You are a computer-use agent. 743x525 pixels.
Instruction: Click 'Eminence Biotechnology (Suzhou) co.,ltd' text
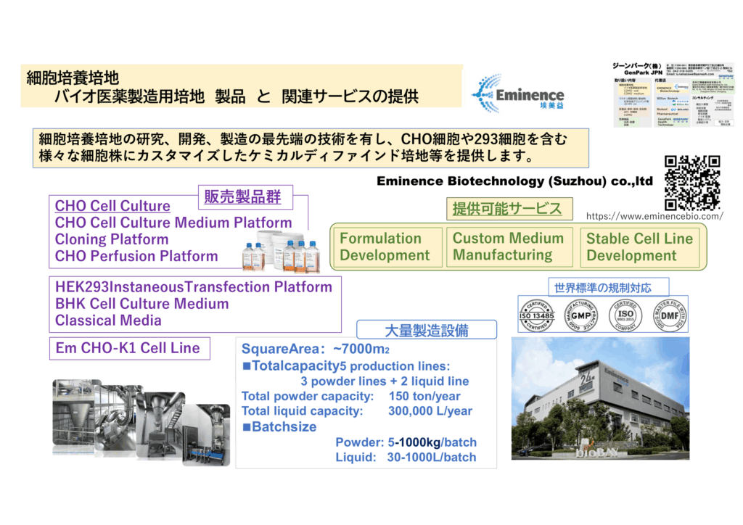click(514, 181)
